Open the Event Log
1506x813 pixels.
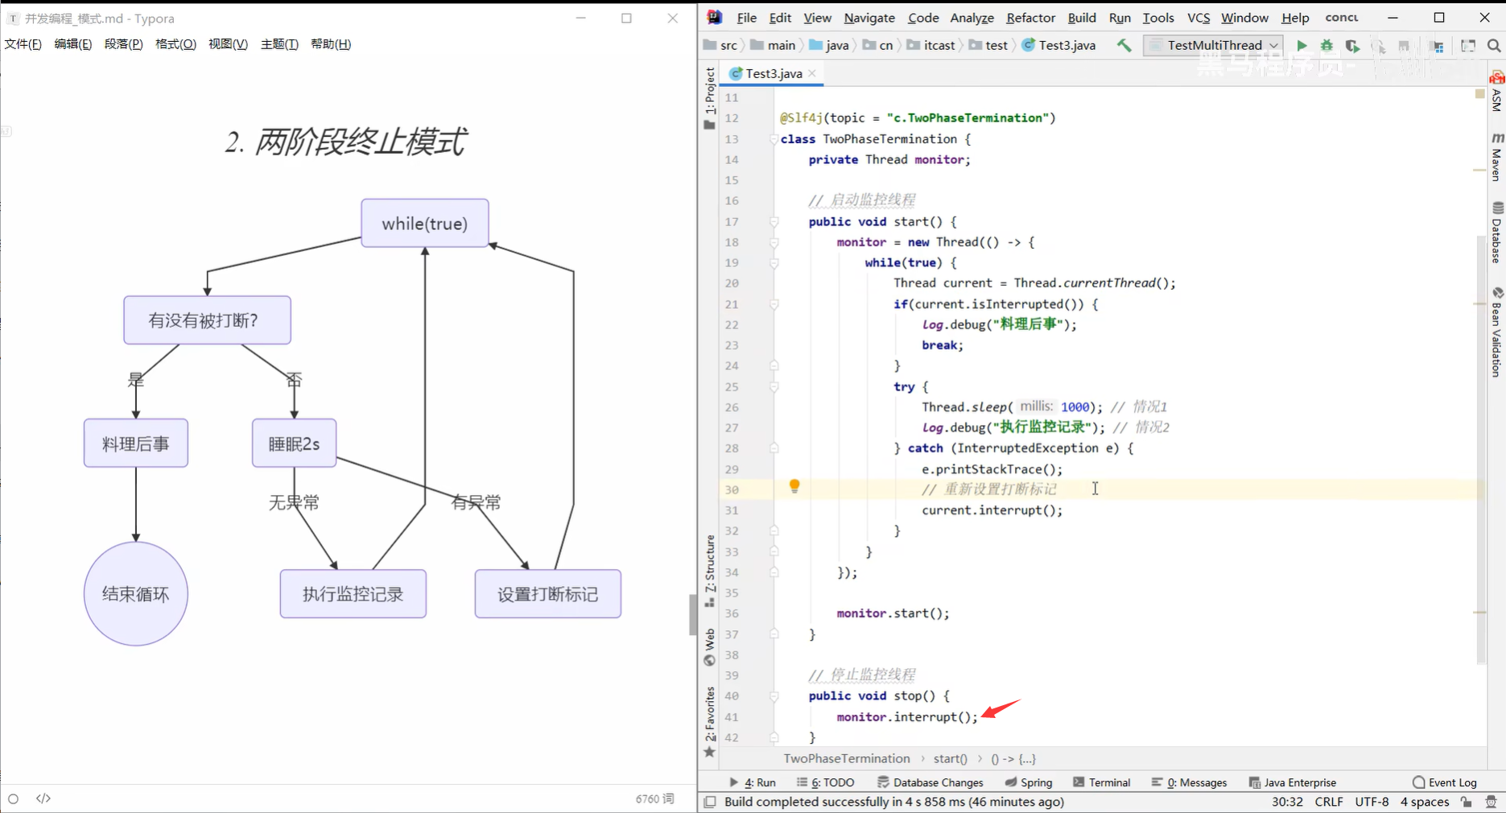1445,782
